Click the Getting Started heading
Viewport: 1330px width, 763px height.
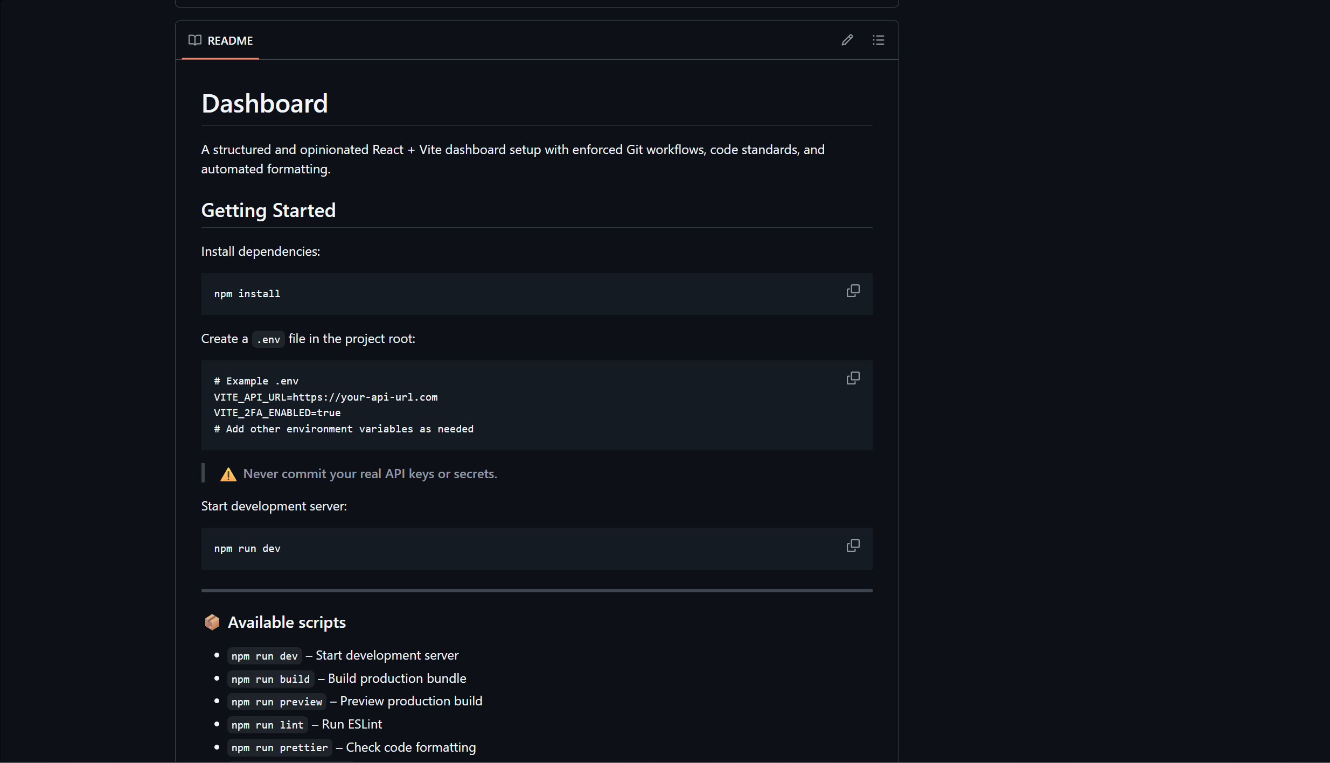[x=268, y=211]
